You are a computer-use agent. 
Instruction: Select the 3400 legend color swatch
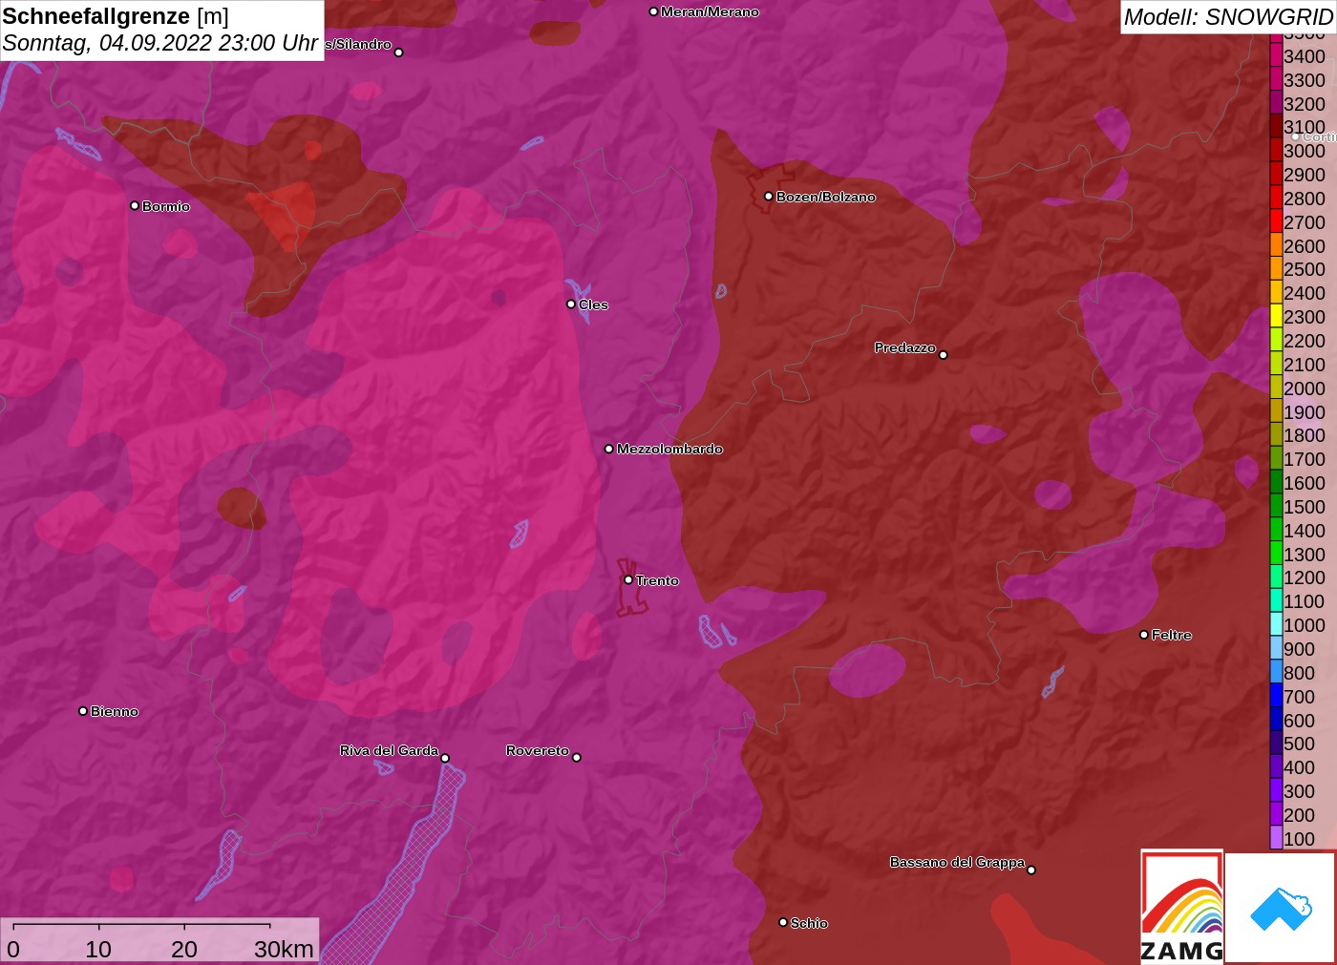(1276, 54)
